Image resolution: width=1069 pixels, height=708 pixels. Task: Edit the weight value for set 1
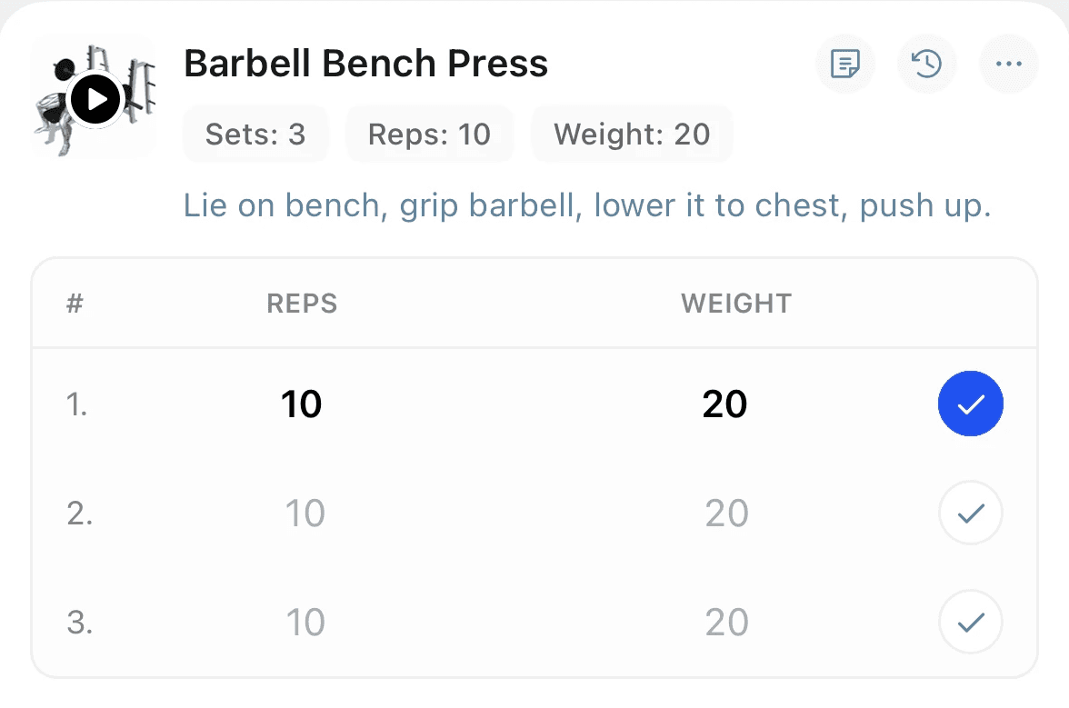click(724, 404)
